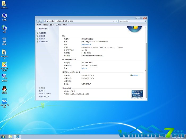Viewport: 186px width, 139px height.
Task: Open the file explorer taskbar icon
Action: 10,137
